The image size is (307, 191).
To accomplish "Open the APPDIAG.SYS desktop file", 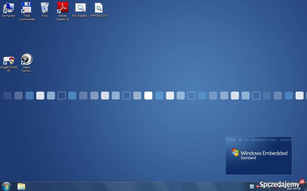I will [x=99, y=8].
